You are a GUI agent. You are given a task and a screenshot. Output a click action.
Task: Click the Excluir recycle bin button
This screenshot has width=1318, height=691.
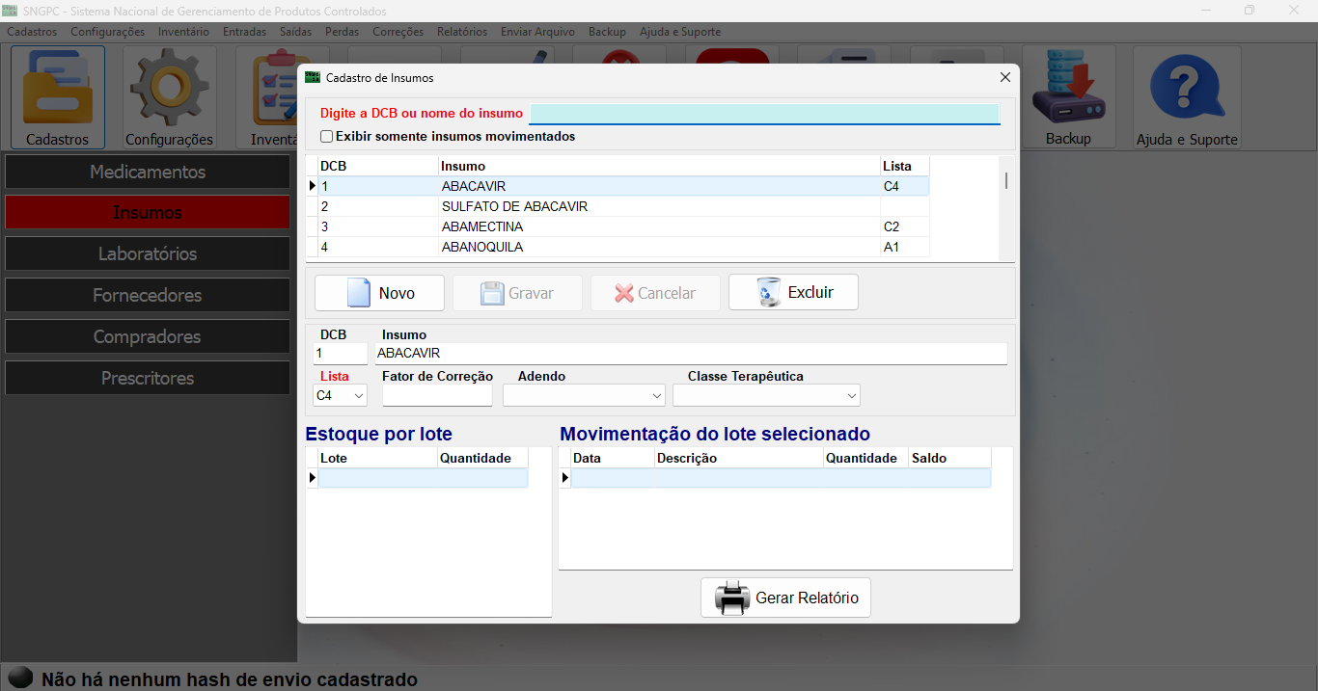coord(793,293)
